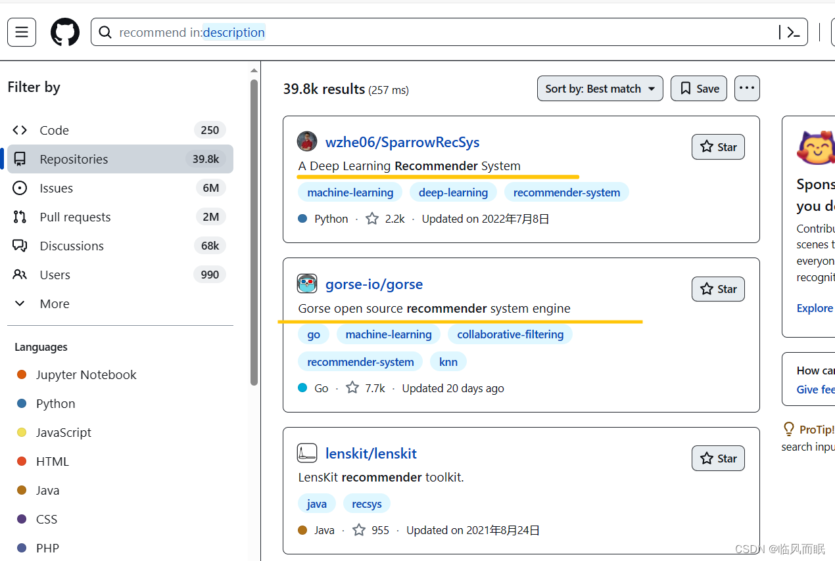Click the Pull requests icon

20,217
